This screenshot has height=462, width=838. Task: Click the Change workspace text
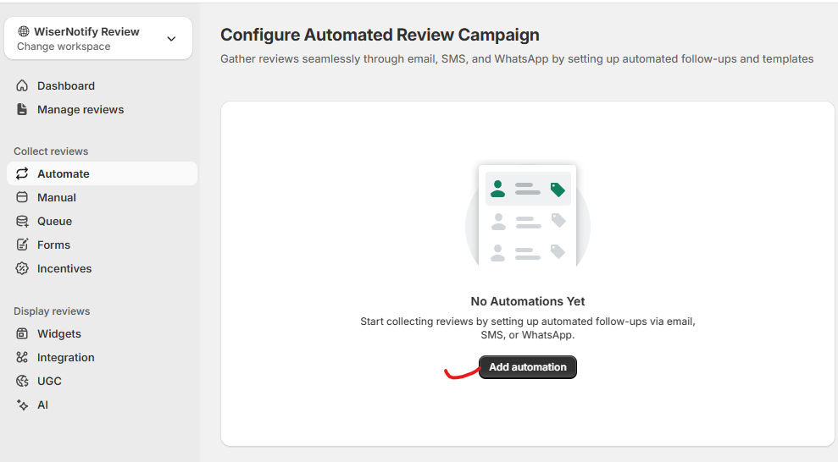[64, 47]
